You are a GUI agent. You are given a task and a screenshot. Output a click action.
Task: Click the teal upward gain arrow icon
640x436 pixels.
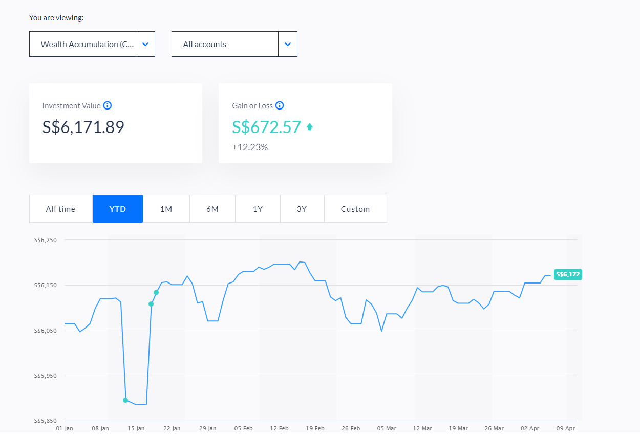[309, 126]
